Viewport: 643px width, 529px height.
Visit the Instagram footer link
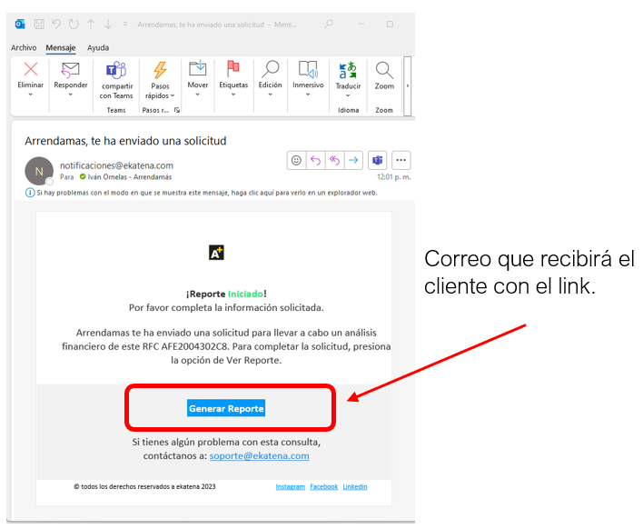[x=290, y=487]
